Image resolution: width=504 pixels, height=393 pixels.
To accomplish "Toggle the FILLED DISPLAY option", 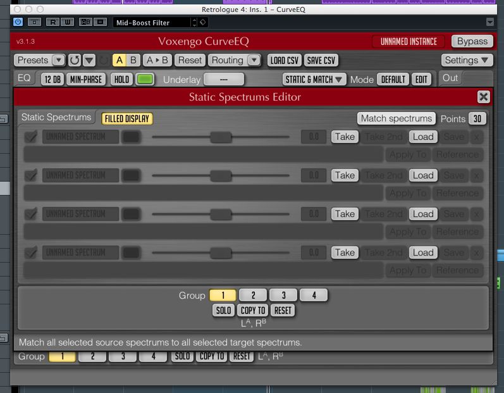I will click(127, 119).
